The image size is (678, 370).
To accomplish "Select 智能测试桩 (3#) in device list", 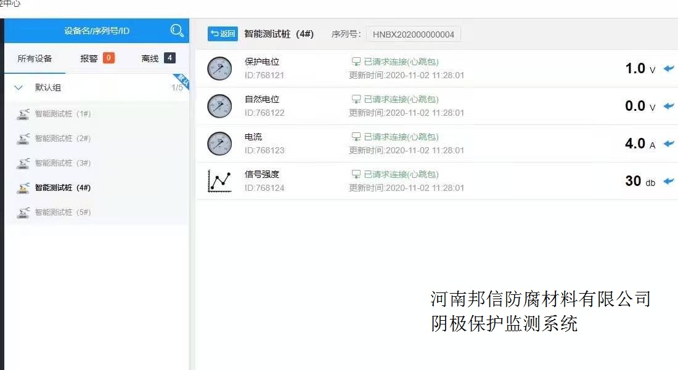I will 62,163.
